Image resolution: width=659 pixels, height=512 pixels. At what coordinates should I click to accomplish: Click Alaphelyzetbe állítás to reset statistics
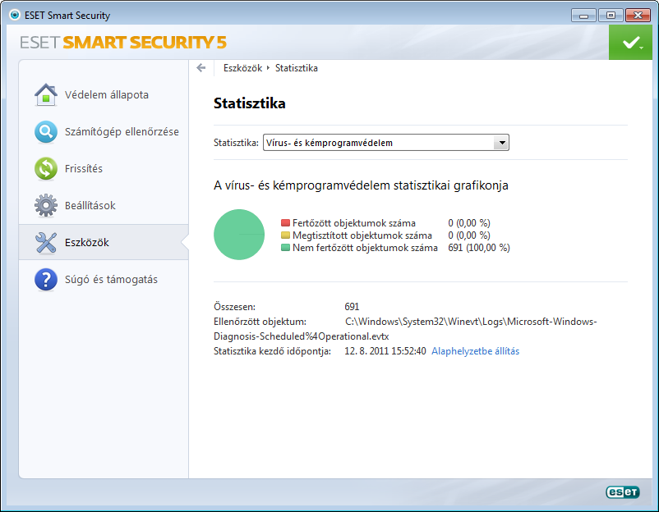pyautogui.click(x=475, y=351)
